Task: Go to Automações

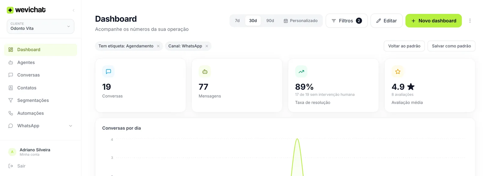Action: click(x=40, y=113)
